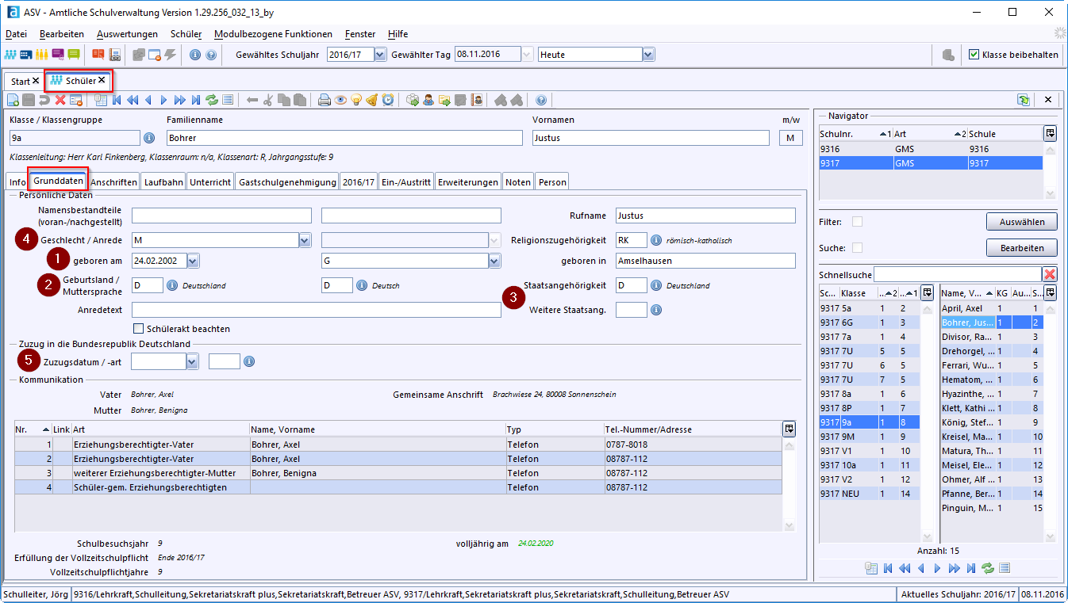This screenshot has width=1068, height=603.
Task: Click info icon next to Zuzugsart field
Action: (x=249, y=361)
